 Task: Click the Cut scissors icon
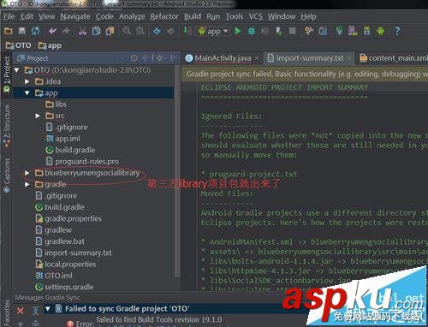82,31
